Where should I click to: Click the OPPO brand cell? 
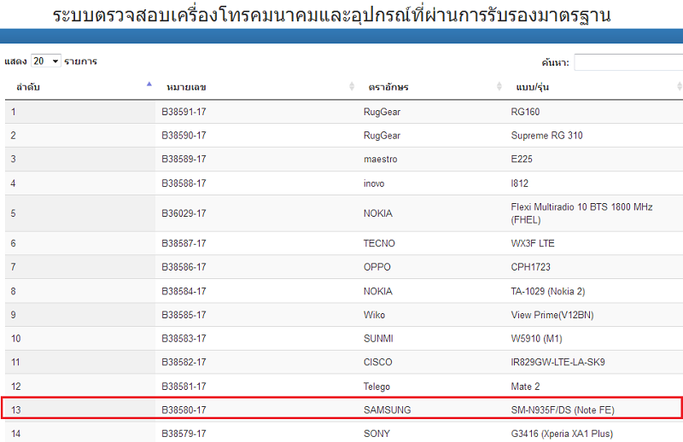377,267
